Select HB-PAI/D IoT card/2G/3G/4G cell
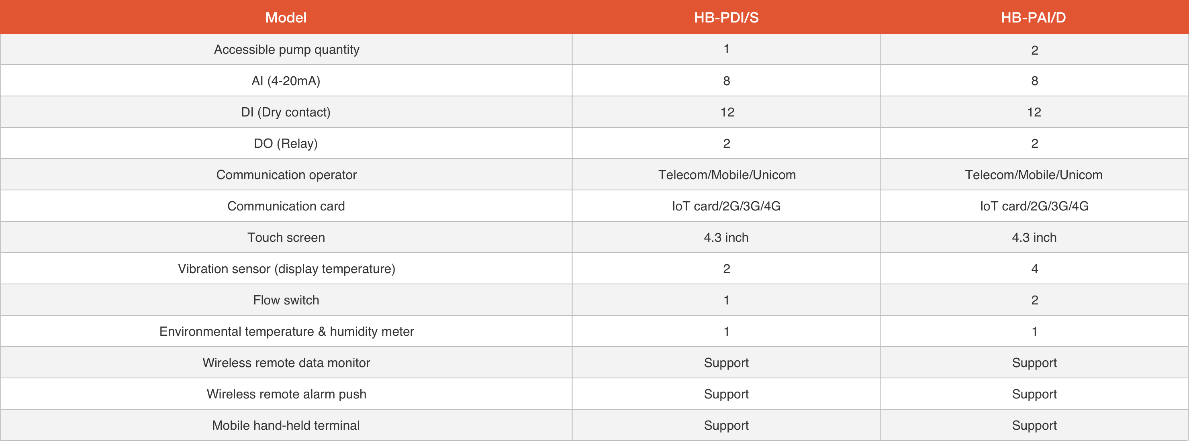 point(1034,206)
